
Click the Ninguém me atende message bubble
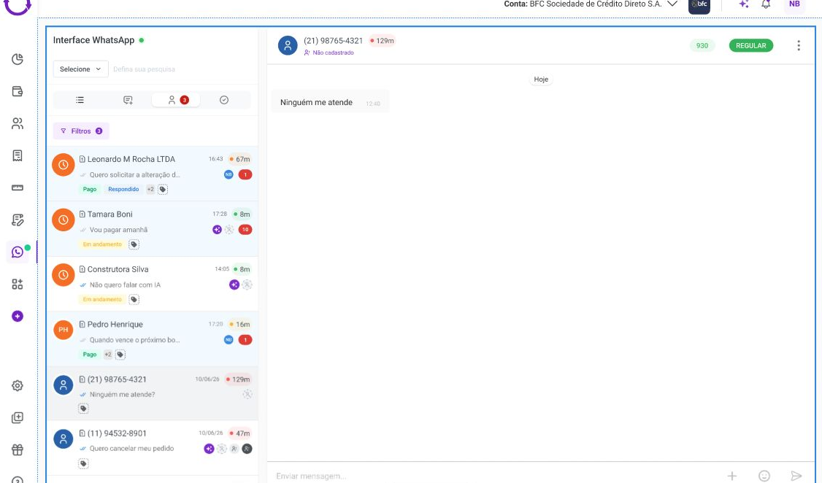pos(330,102)
